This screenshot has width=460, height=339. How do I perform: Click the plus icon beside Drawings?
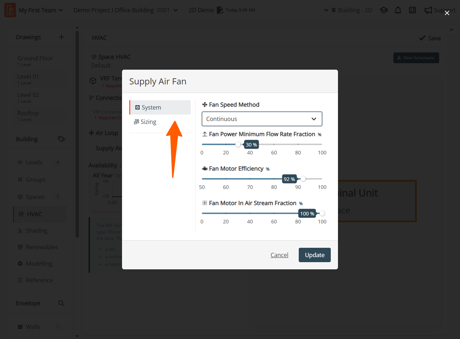point(62,37)
